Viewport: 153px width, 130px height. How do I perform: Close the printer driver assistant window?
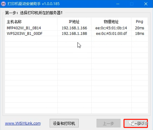(x=146, y=4)
